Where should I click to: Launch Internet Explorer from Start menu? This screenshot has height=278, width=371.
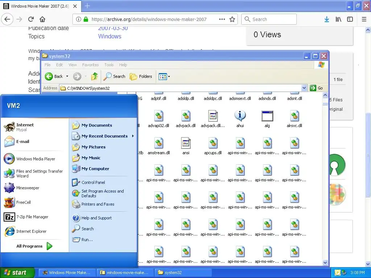(x=25, y=231)
